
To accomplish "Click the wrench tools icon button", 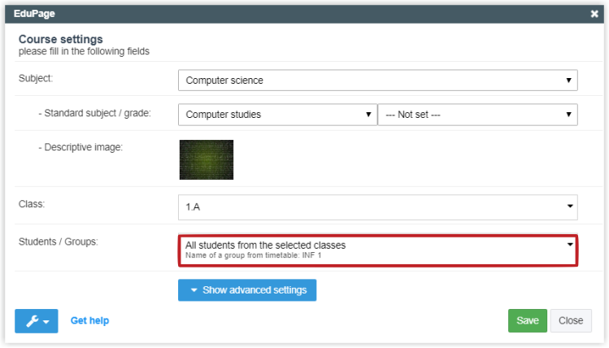I will (36, 321).
